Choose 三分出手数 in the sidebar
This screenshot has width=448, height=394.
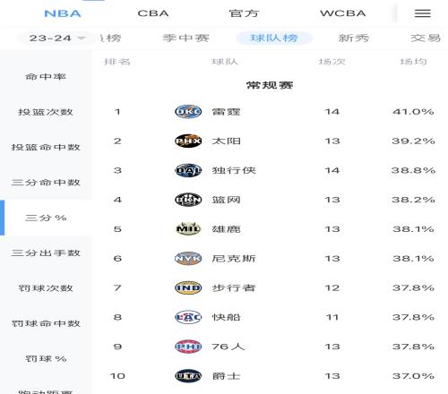coord(46,253)
